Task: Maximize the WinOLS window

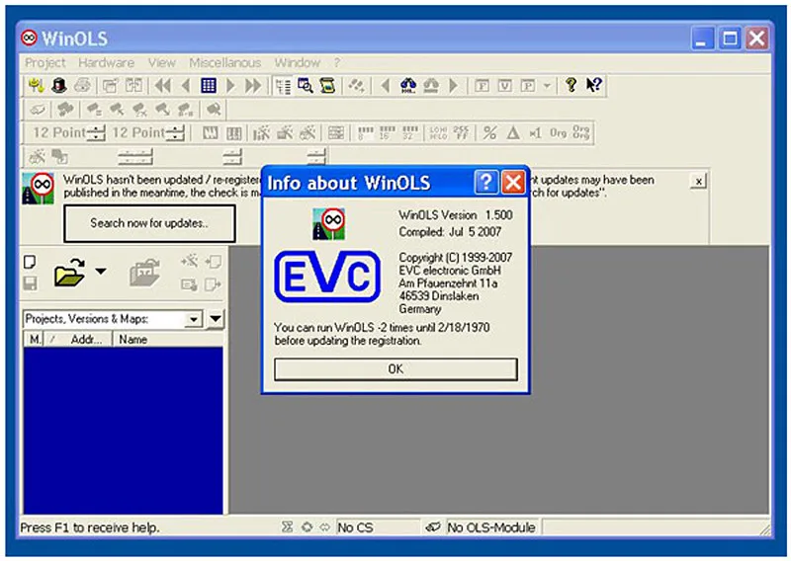Action: [730, 39]
